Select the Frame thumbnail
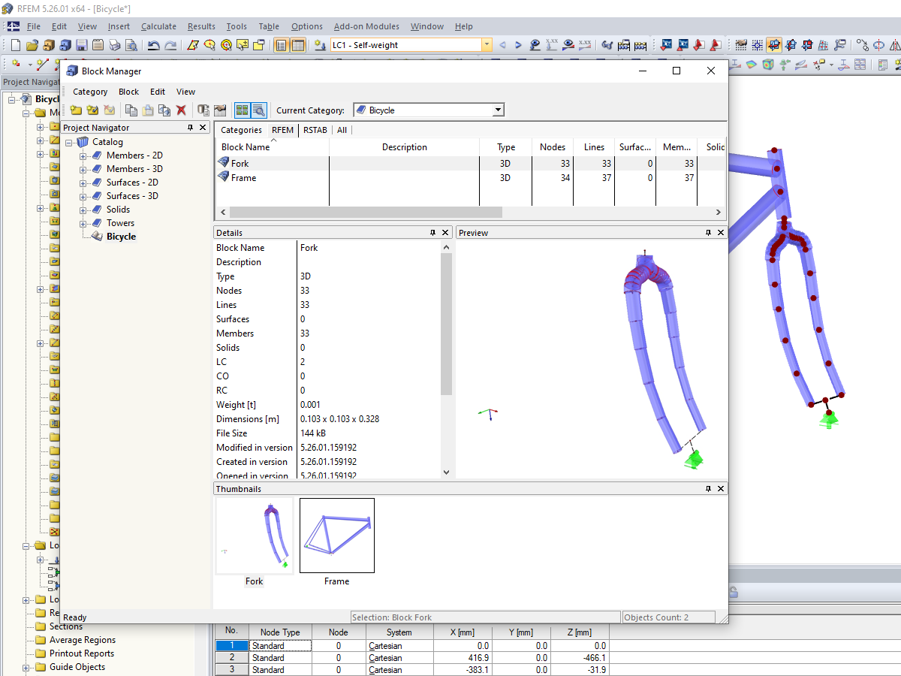Image resolution: width=901 pixels, height=676 pixels. tap(336, 536)
